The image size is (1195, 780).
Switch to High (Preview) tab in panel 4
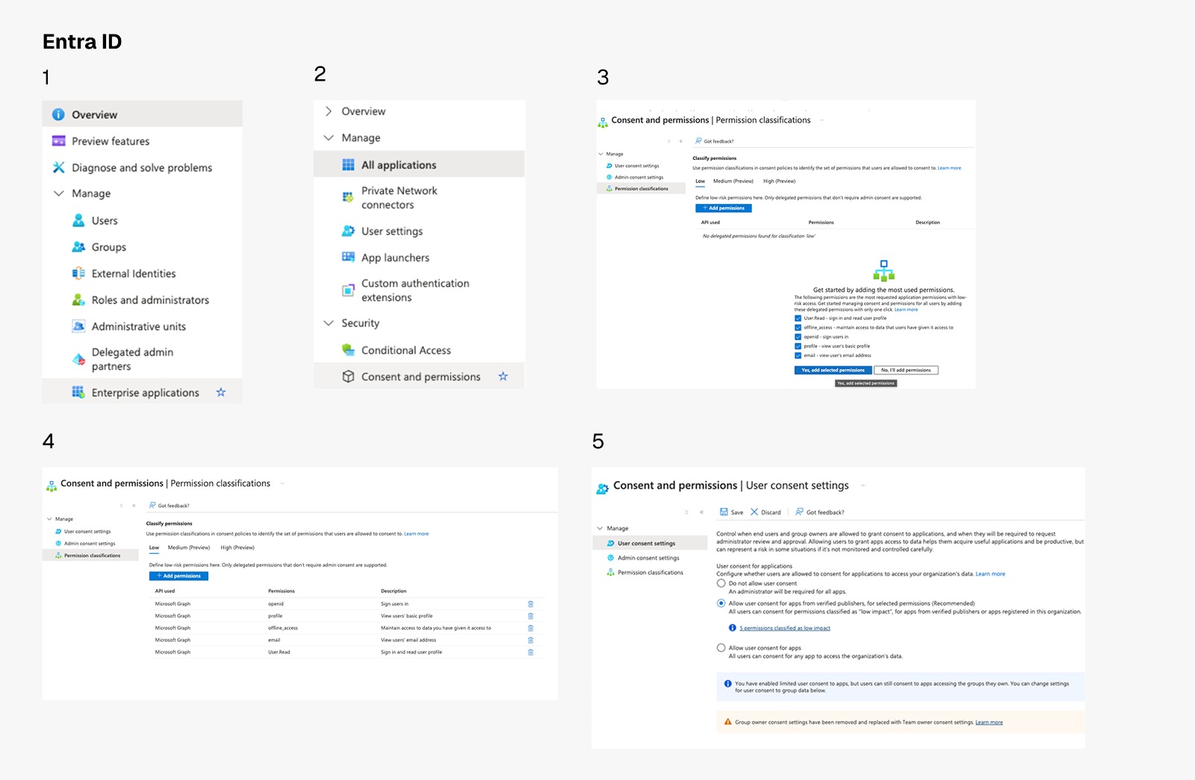pyautogui.click(x=238, y=548)
